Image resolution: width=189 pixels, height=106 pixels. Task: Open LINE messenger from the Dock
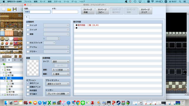point(83,103)
